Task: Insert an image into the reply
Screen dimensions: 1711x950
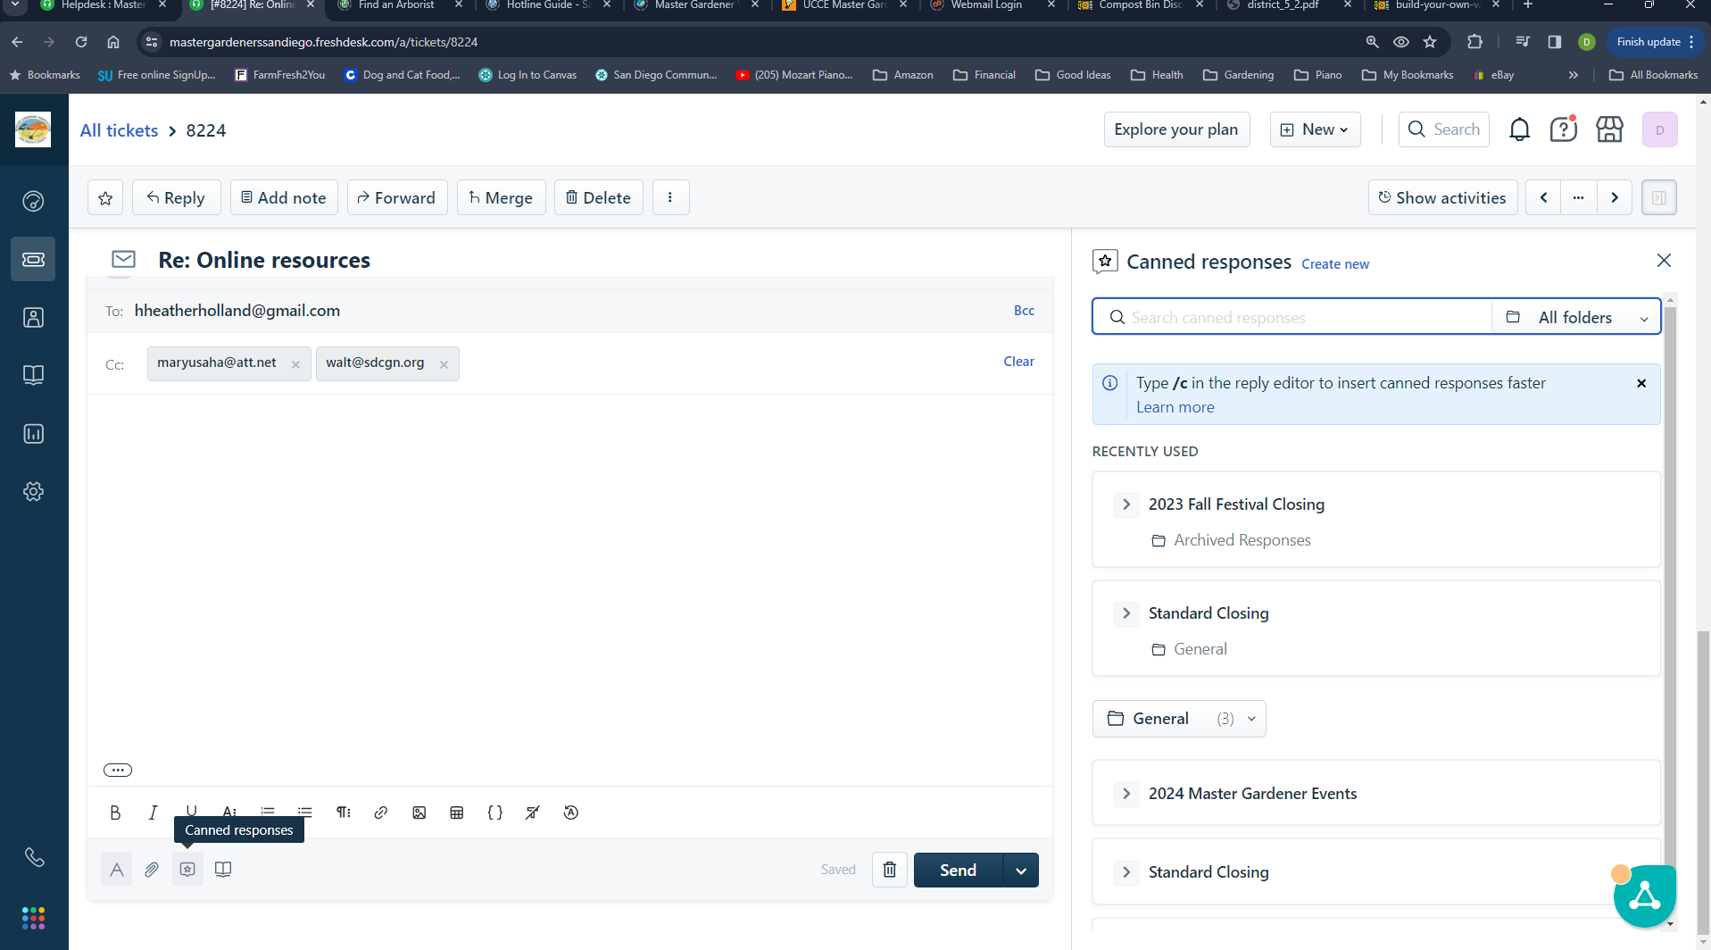Action: 419,812
